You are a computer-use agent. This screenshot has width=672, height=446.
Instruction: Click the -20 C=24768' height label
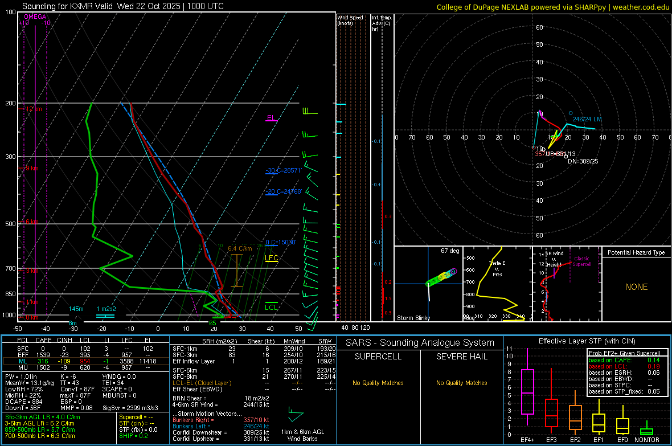[284, 192]
